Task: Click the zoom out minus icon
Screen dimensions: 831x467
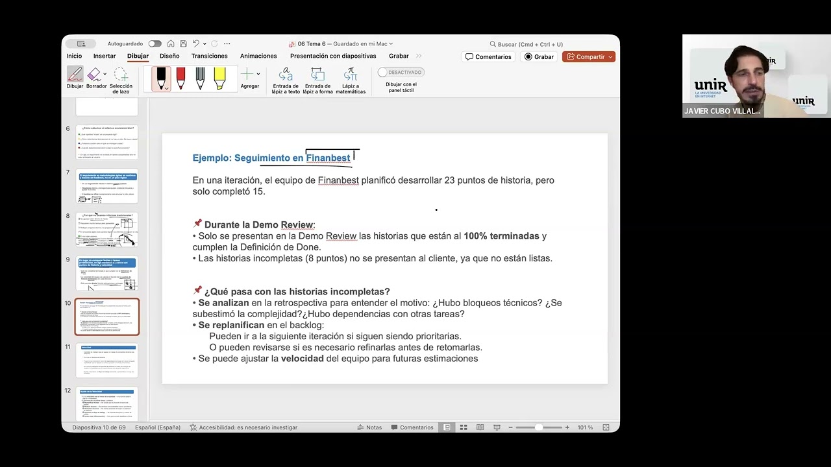Action: 510,427
